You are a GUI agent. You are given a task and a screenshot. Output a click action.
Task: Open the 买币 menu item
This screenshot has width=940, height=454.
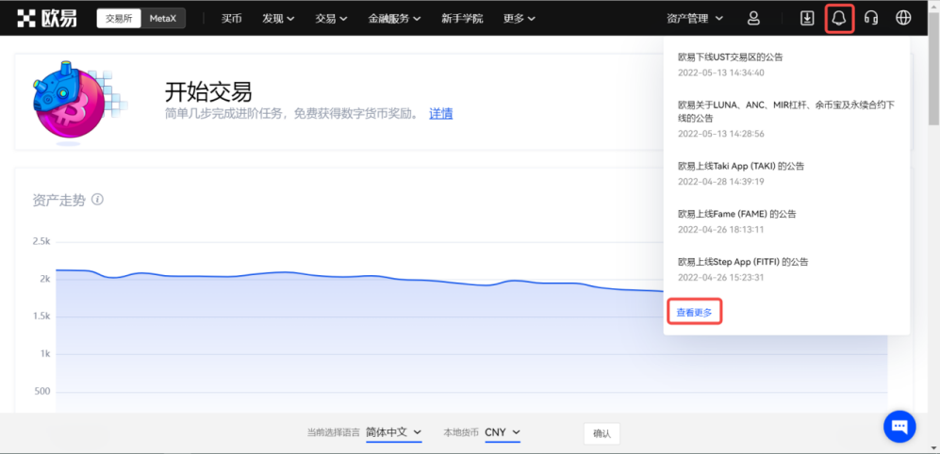point(231,18)
